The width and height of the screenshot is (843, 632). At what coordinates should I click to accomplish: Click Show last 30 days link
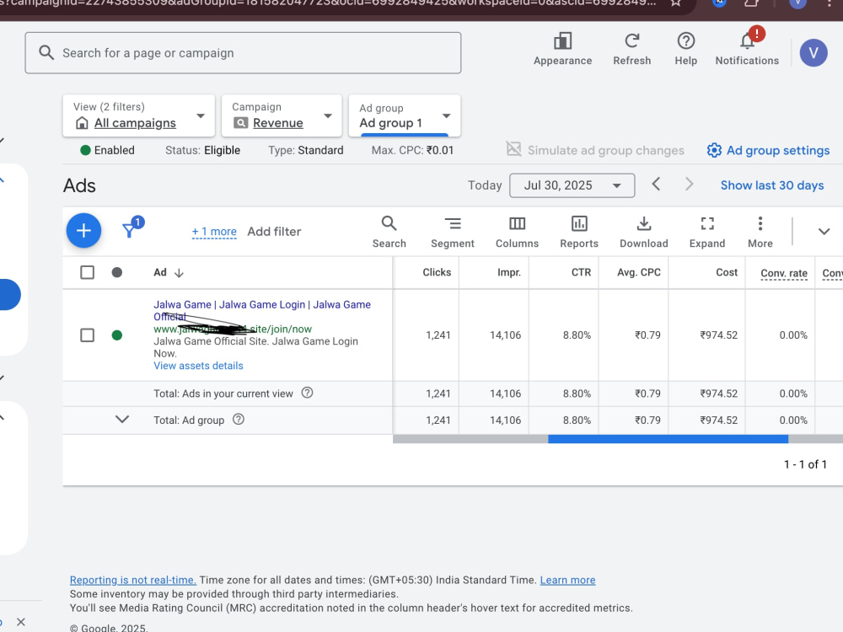(772, 185)
